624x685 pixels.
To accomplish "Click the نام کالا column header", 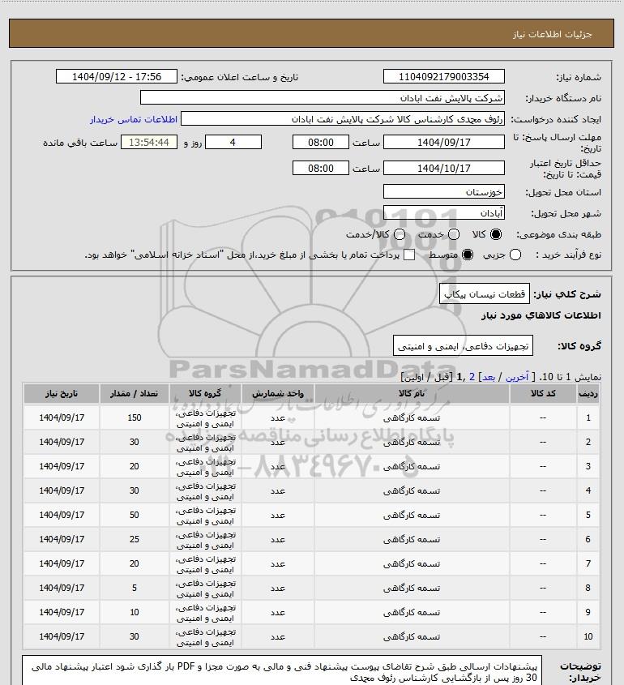I will tap(412, 393).
